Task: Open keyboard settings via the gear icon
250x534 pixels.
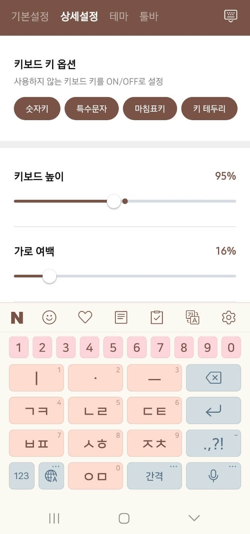Action: pos(228,317)
